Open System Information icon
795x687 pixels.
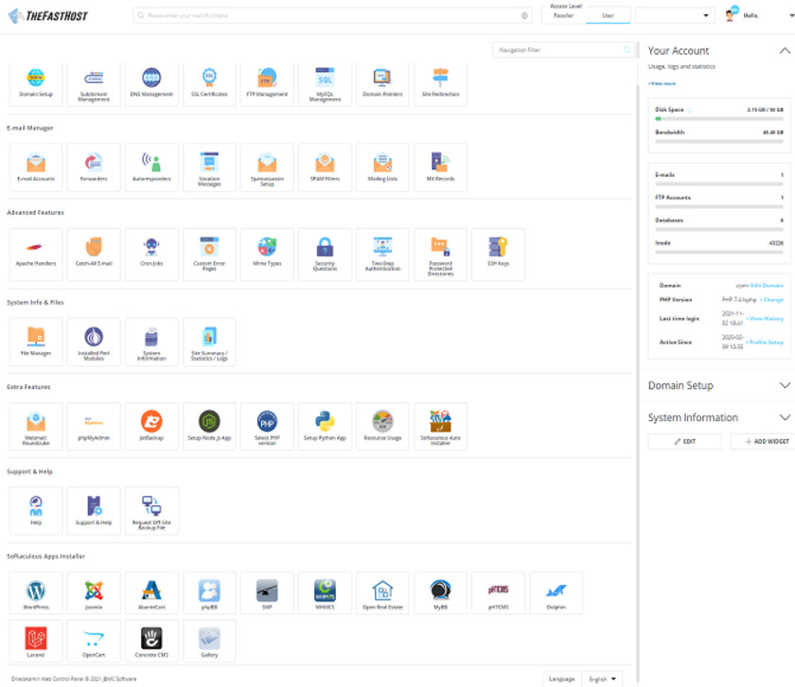point(151,342)
